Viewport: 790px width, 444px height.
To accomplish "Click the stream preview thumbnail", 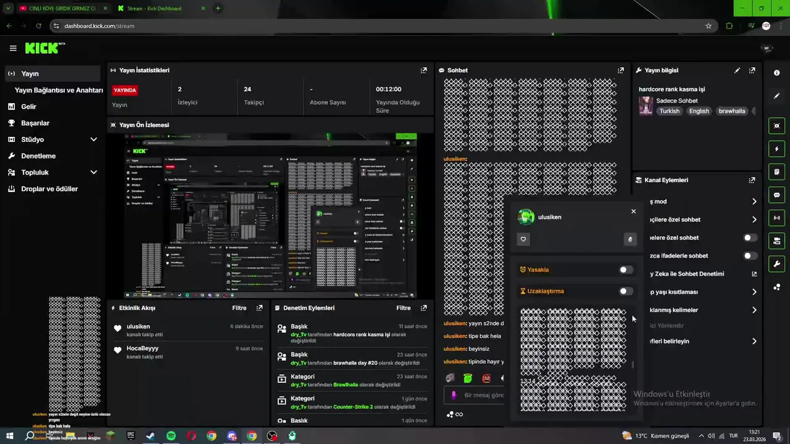I will tap(270, 216).
